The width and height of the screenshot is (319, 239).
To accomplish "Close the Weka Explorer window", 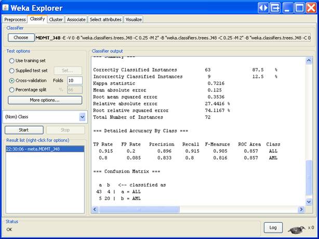I will tap(311, 8).
